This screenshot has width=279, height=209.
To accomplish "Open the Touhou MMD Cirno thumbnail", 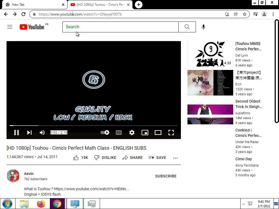I will 210,54.
